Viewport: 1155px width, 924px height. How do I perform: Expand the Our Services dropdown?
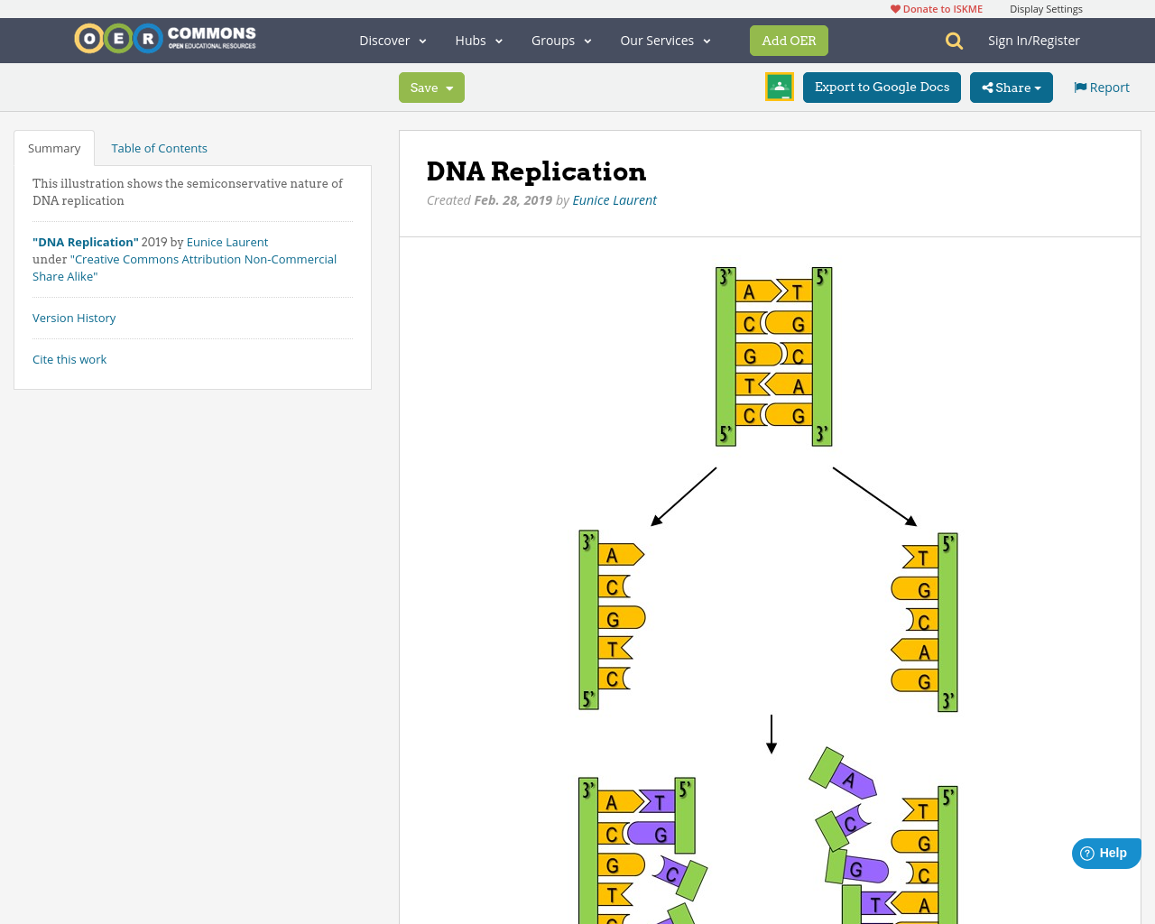[706, 41]
